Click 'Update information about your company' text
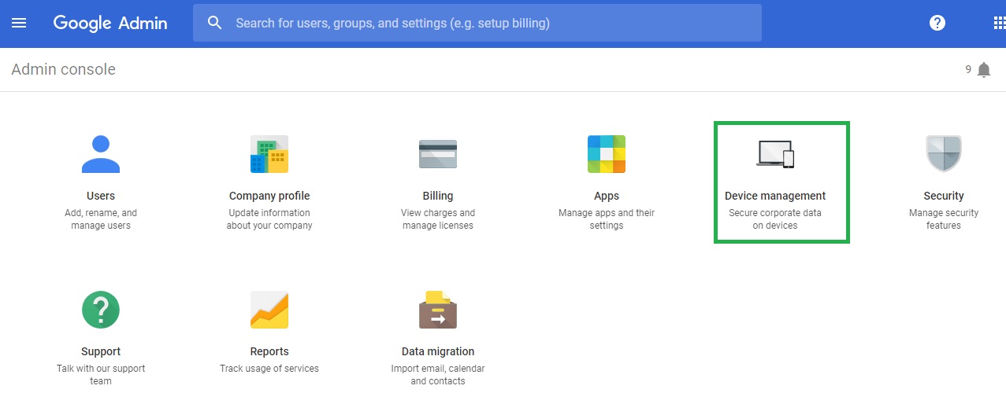Screen dimensions: 1006x404 click(269, 219)
